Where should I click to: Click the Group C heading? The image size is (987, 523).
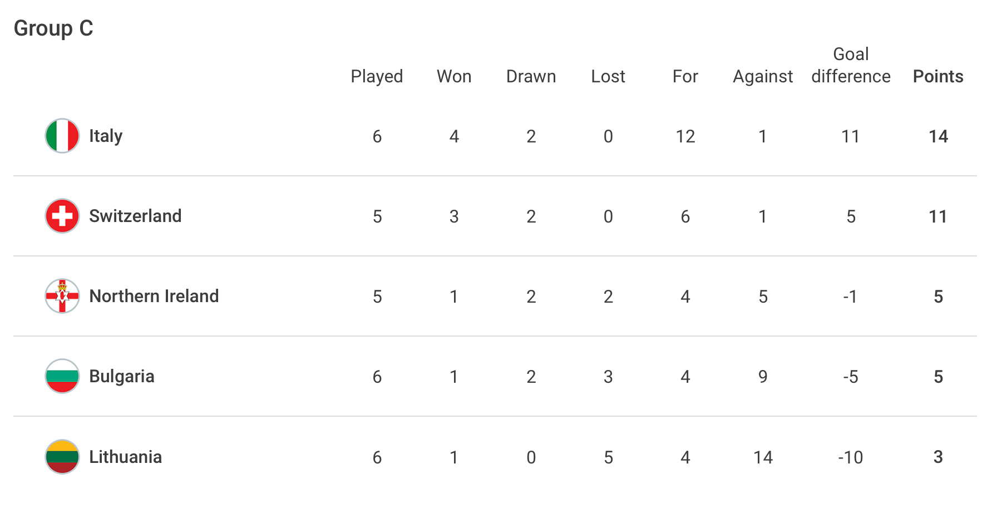(53, 28)
